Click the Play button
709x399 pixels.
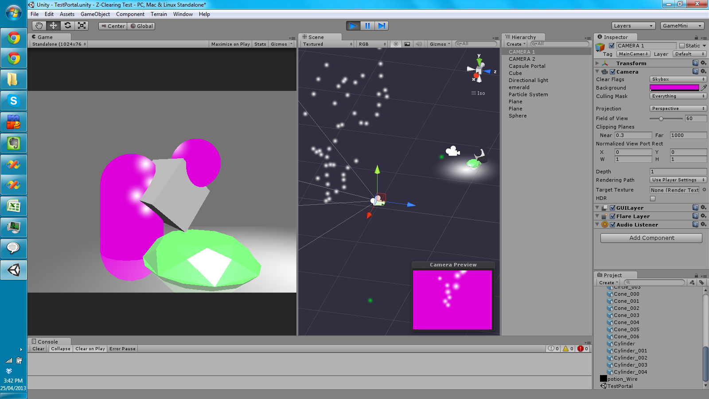pos(353,26)
